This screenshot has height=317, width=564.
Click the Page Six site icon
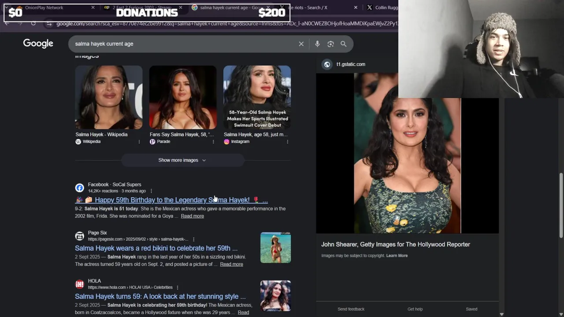[79, 236]
